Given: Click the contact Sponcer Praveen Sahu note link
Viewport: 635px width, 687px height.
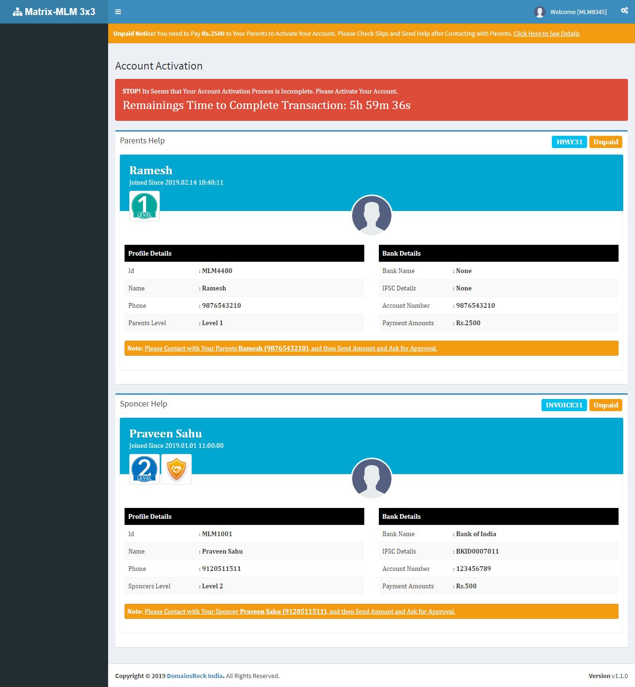Looking at the screenshot, I should (299, 612).
